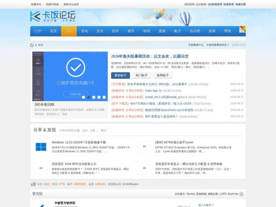
Task: Open the 论坛 breadcrumb link
Action: pyautogui.click(x=40, y=45)
